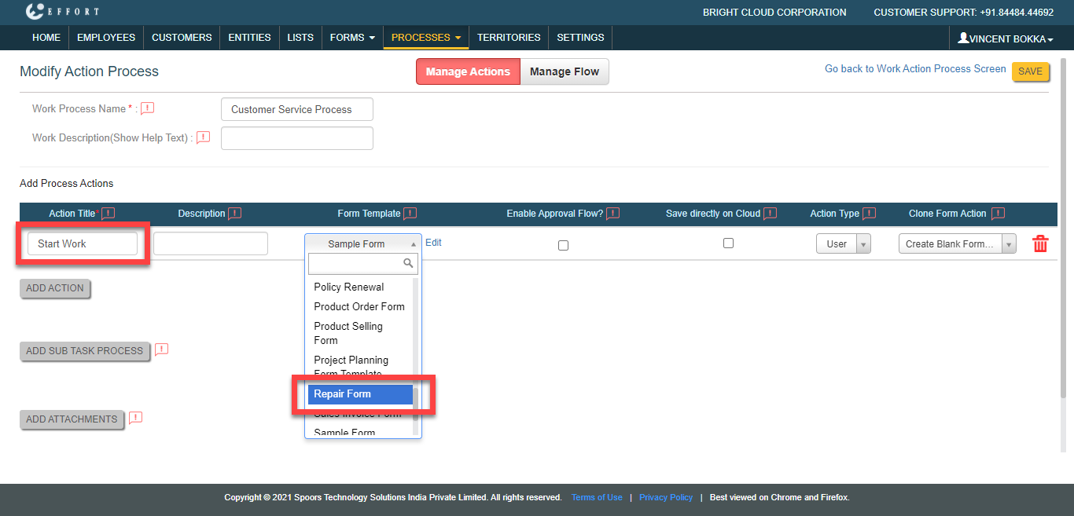The width and height of the screenshot is (1074, 516).
Task: Follow Go back to Work Action Process link
Action: tap(915, 69)
